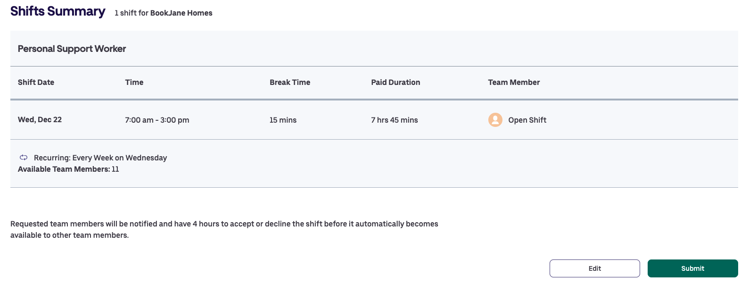Image resolution: width=749 pixels, height=284 pixels.
Task: Click the Paid Duration column header
Action: [395, 82]
